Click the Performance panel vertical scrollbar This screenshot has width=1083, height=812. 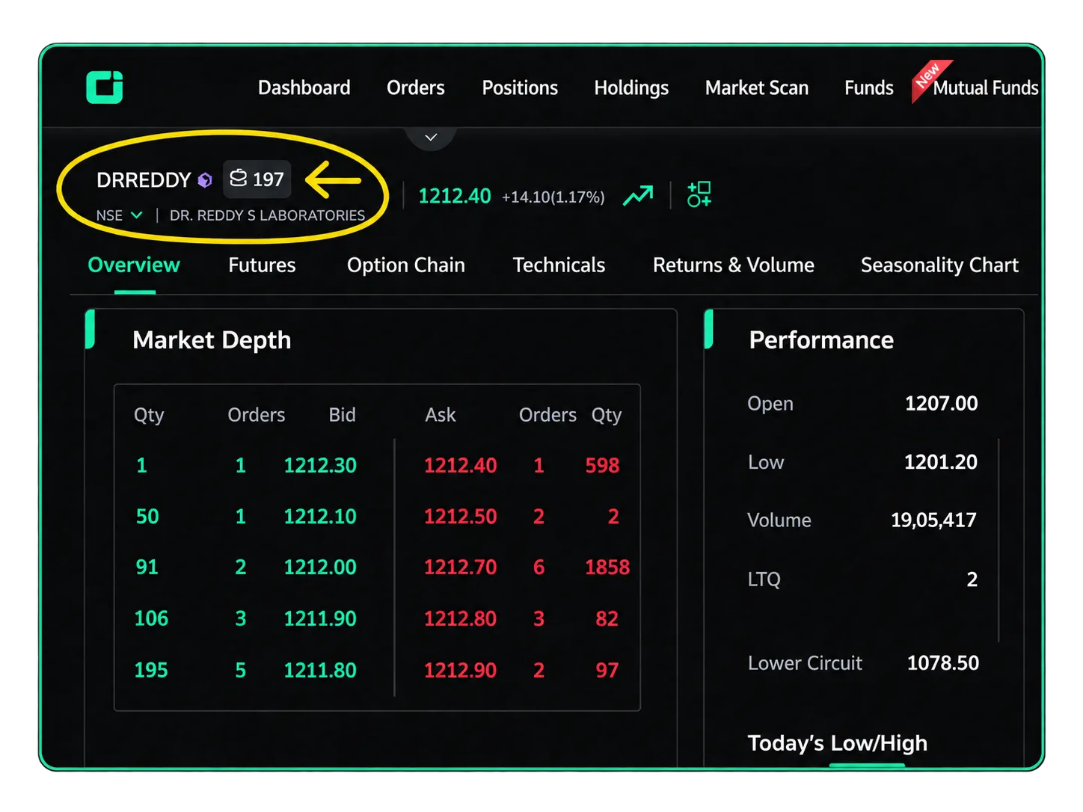[998, 540]
